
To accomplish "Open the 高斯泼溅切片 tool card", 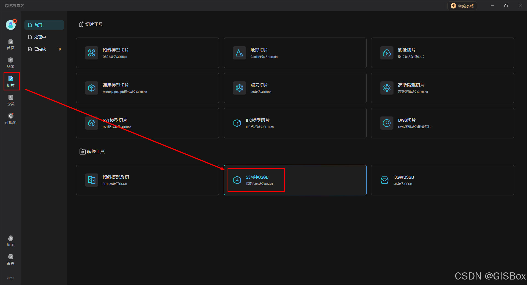I will 442,88.
